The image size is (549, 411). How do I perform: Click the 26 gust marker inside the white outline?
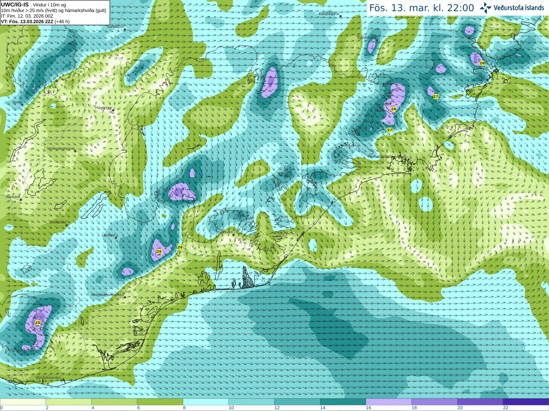(x=394, y=109)
